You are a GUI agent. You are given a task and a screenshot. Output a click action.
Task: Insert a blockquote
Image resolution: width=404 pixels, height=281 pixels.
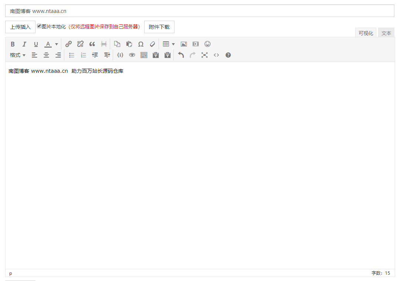pyautogui.click(x=92, y=44)
